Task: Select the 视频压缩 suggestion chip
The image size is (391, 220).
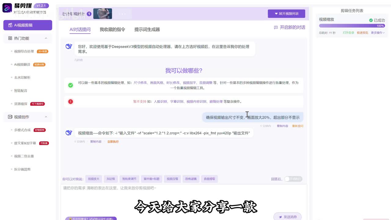Action: pyautogui.click(x=172, y=179)
